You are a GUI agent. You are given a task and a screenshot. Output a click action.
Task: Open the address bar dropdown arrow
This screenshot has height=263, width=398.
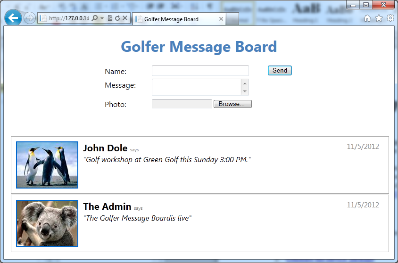(x=102, y=18)
